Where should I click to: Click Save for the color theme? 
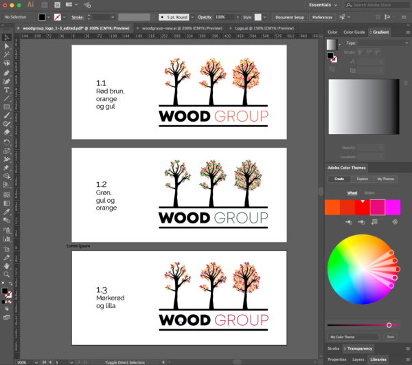[390, 337]
